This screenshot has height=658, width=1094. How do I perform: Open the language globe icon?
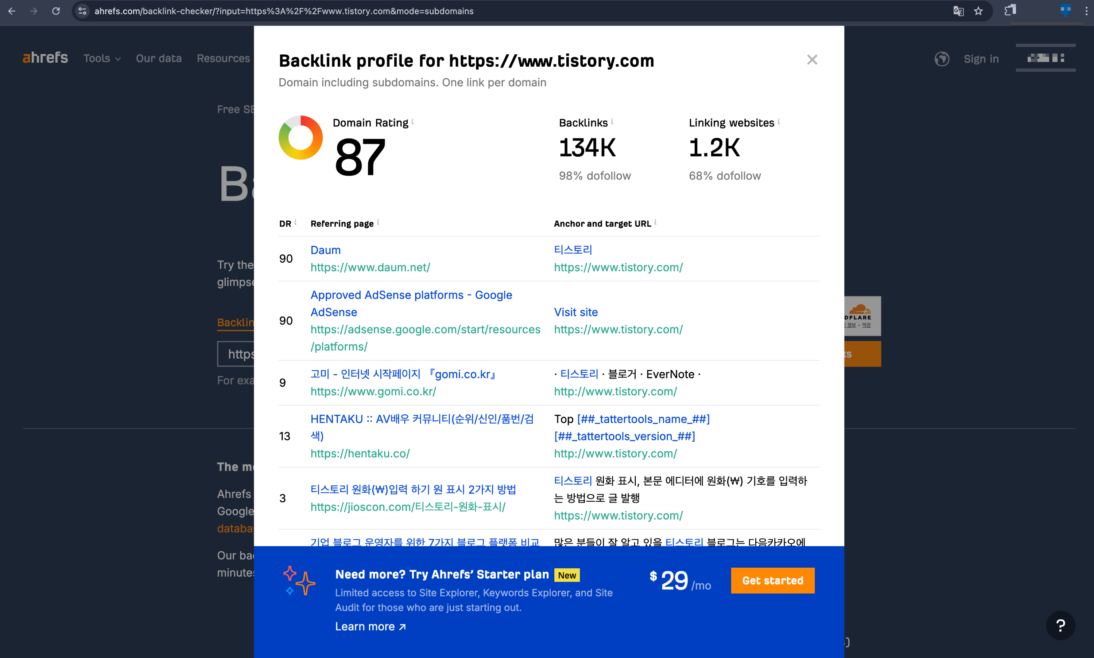click(942, 59)
